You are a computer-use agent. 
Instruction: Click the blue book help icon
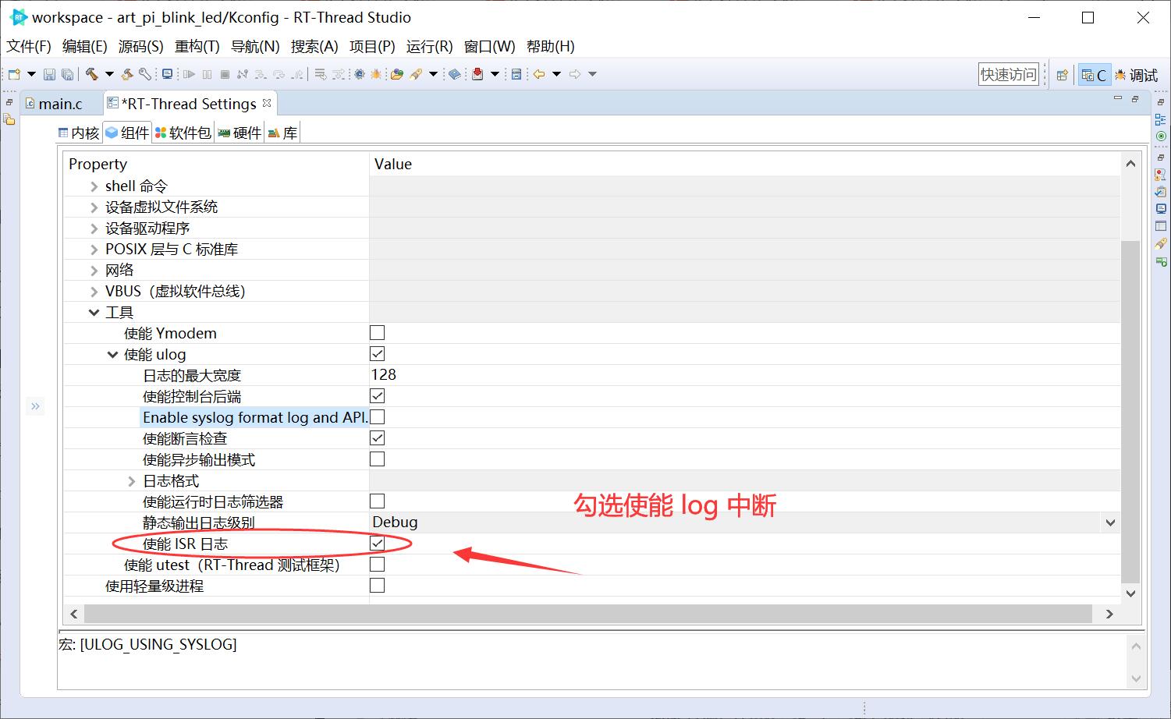click(455, 74)
